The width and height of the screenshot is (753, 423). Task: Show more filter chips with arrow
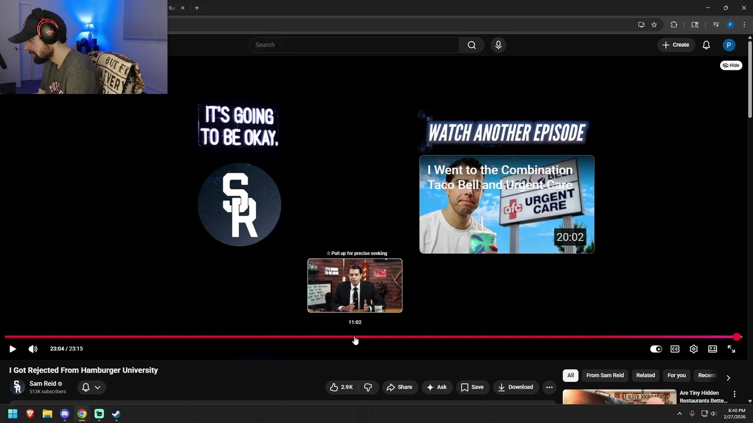pyautogui.click(x=728, y=378)
